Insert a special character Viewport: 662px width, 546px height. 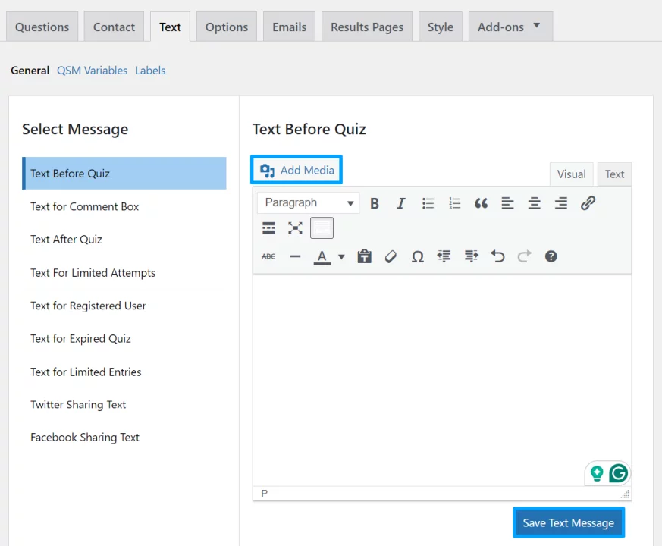tap(417, 256)
